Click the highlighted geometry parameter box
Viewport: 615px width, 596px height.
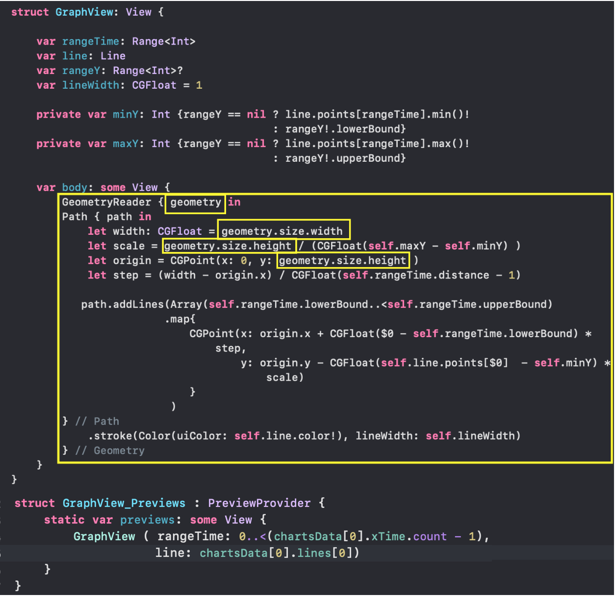point(195,202)
